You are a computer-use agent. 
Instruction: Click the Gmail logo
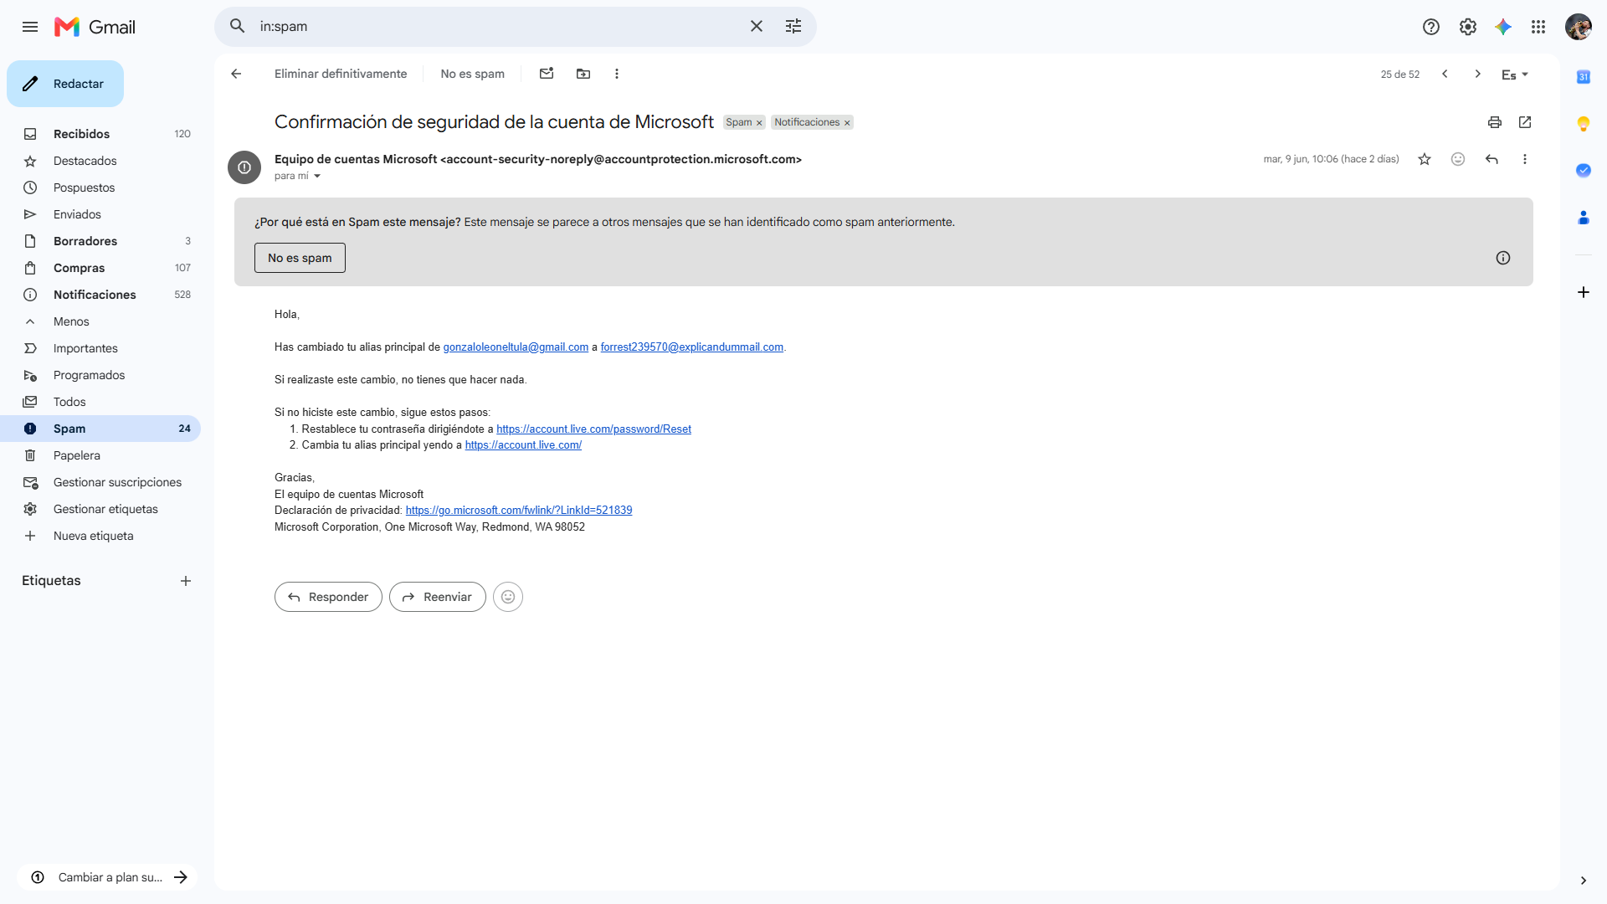click(95, 27)
